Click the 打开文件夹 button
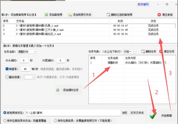 click(x=137, y=113)
